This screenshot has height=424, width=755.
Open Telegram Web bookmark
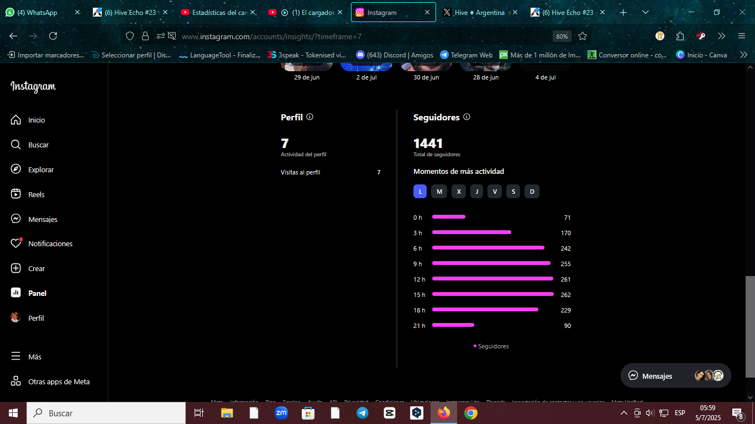[466, 55]
